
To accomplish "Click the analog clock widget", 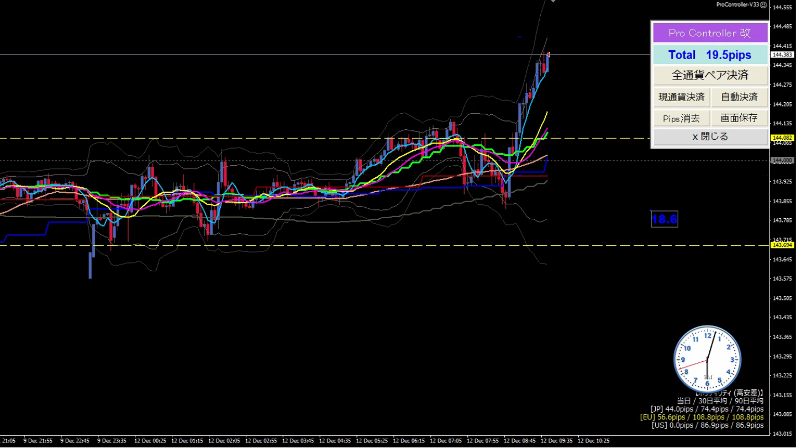I will 707,360.
